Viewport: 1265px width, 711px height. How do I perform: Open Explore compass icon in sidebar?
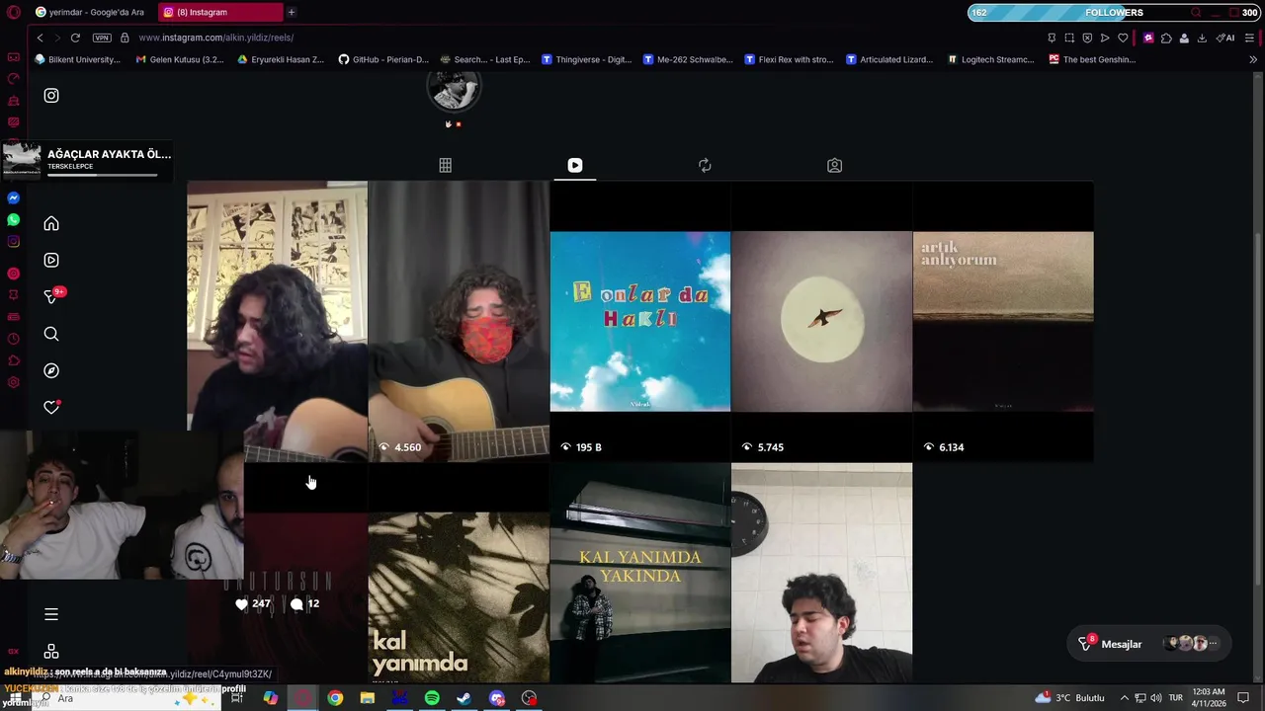(x=51, y=370)
